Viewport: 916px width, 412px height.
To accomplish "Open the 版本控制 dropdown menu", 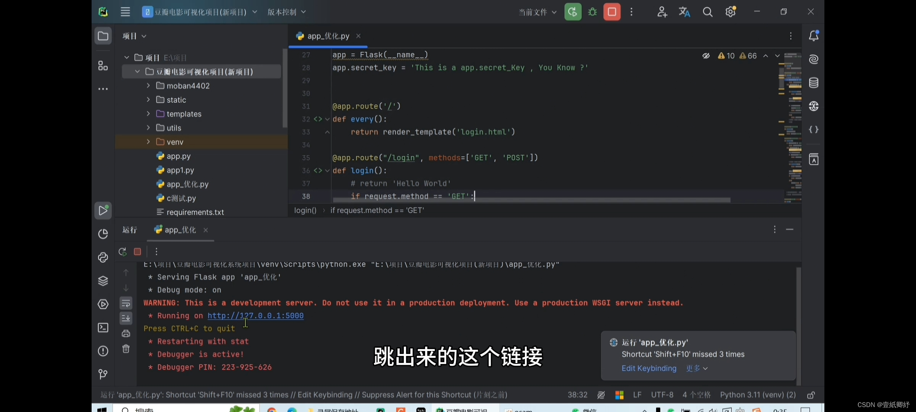I will (286, 12).
